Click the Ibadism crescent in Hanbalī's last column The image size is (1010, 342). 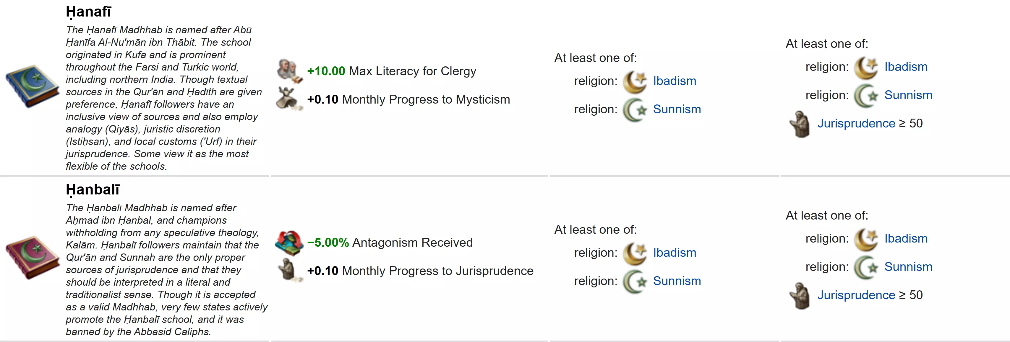pyautogui.click(x=866, y=239)
